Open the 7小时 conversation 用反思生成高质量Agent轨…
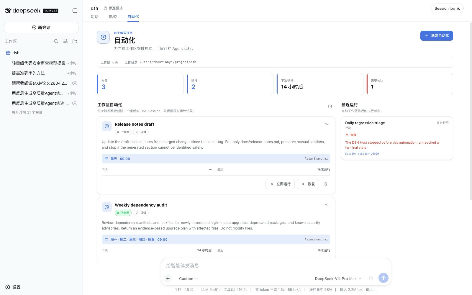 click(41, 93)
